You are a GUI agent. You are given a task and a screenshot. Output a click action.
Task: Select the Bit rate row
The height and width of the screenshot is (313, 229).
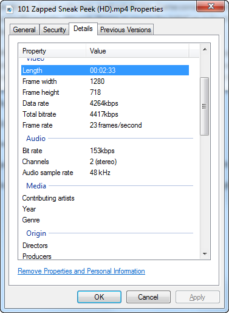pyautogui.click(x=105, y=151)
